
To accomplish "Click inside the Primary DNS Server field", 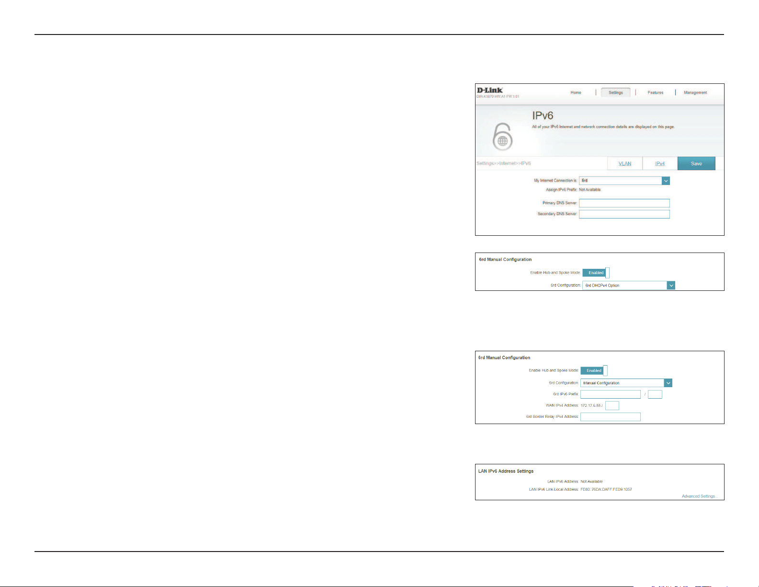I will click(624, 203).
